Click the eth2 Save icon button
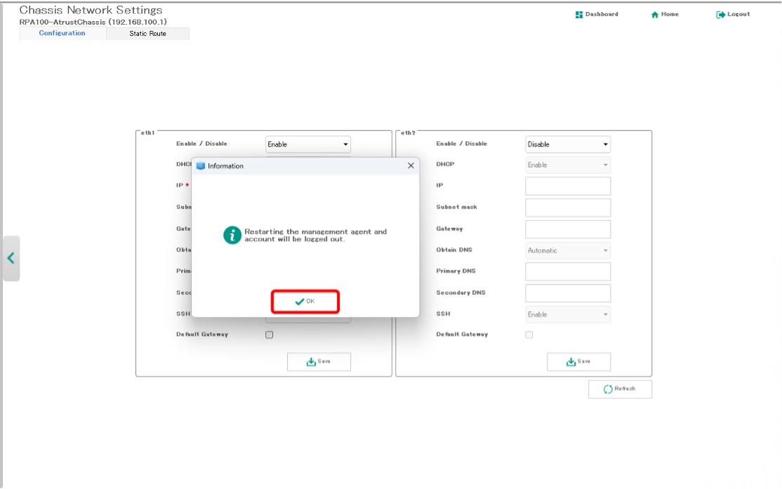 pyautogui.click(x=572, y=362)
